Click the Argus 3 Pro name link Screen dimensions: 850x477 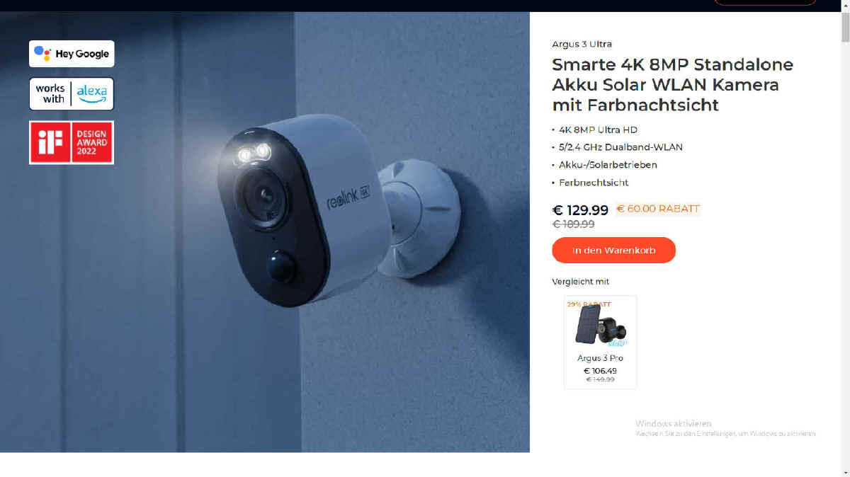[600, 358]
